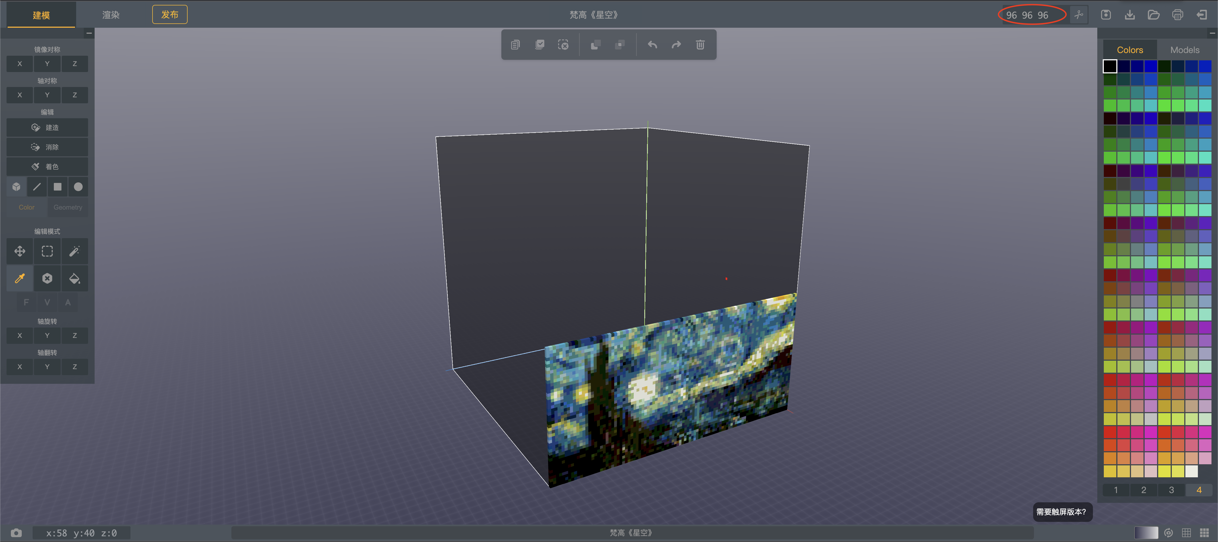Select the eyedropper color picker tool

coord(20,278)
